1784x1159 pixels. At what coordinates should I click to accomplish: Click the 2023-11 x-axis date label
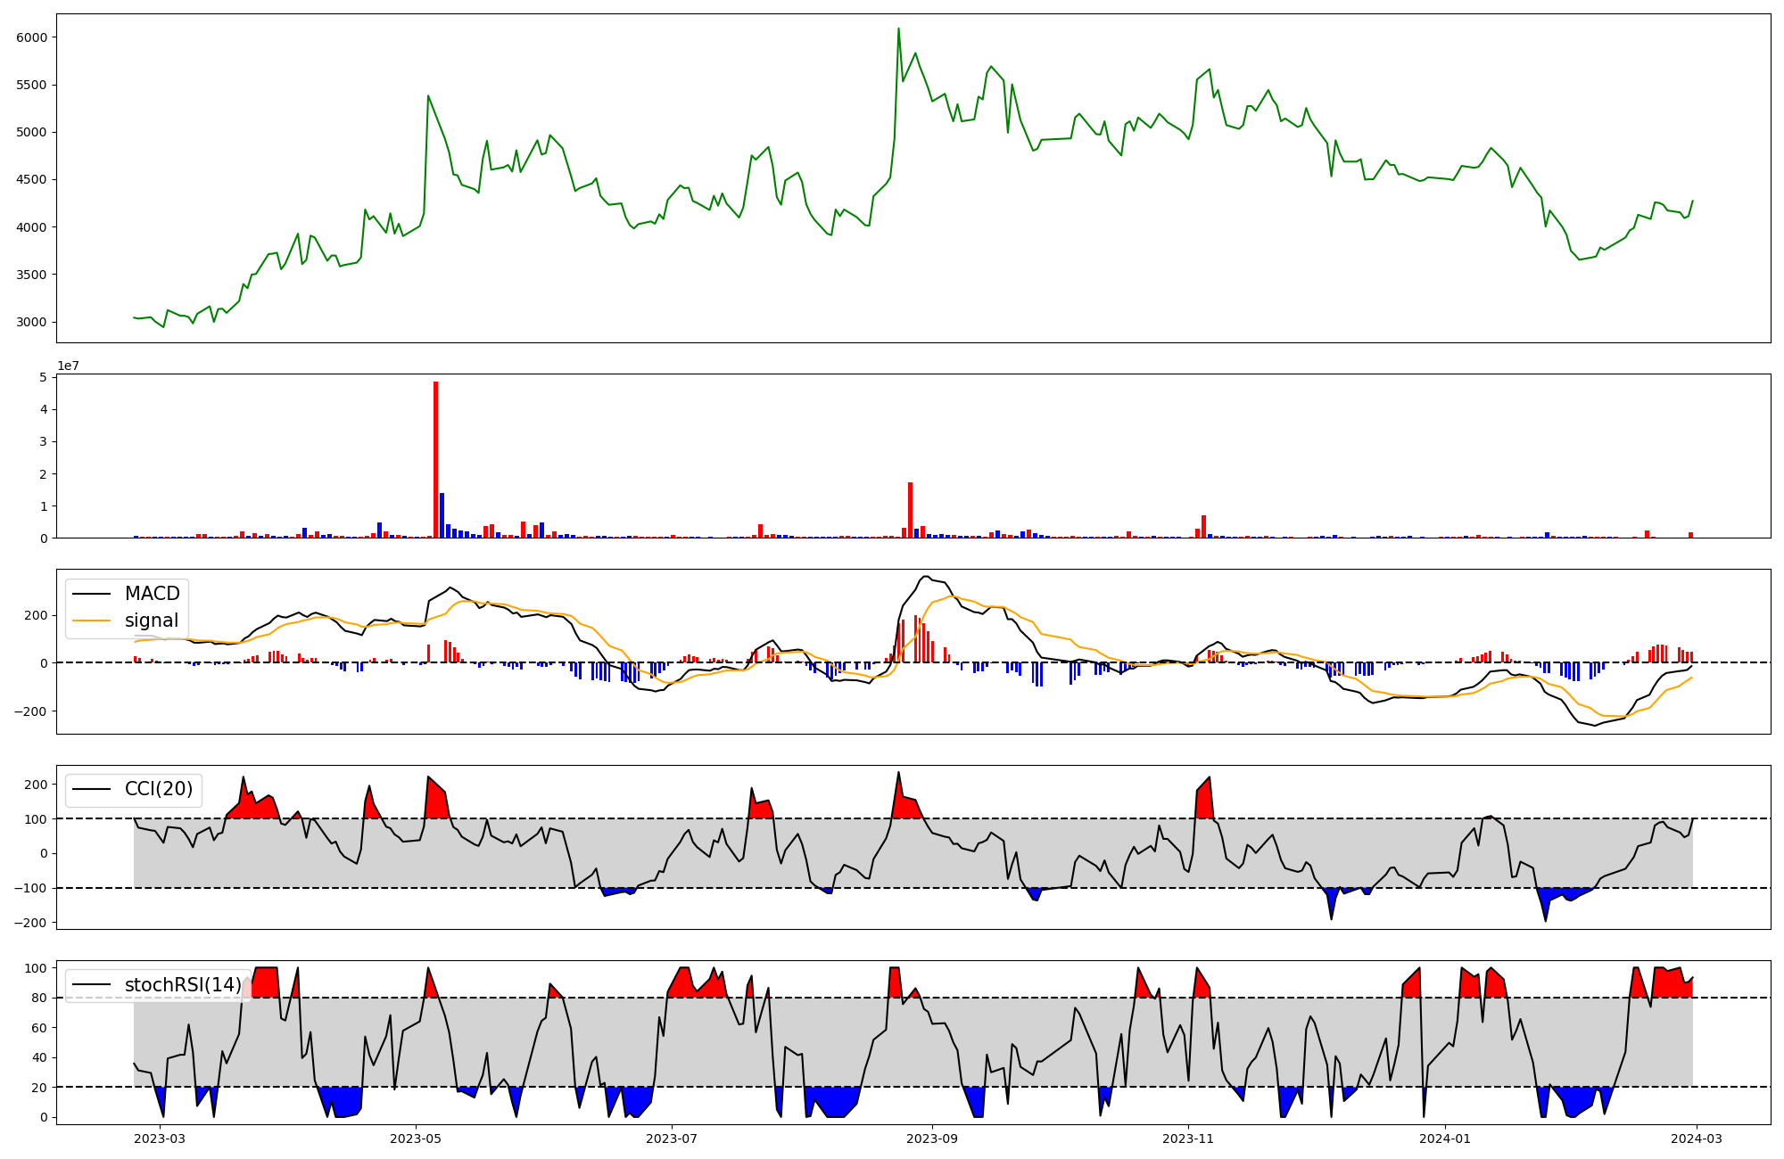coord(1188,1138)
